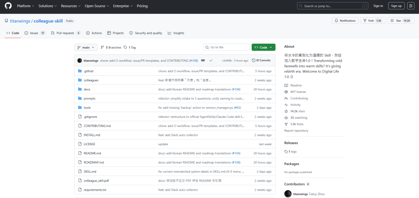Screen dimensions: 419x198
Task: Click titanwings contributor avatar
Action: 288,193
